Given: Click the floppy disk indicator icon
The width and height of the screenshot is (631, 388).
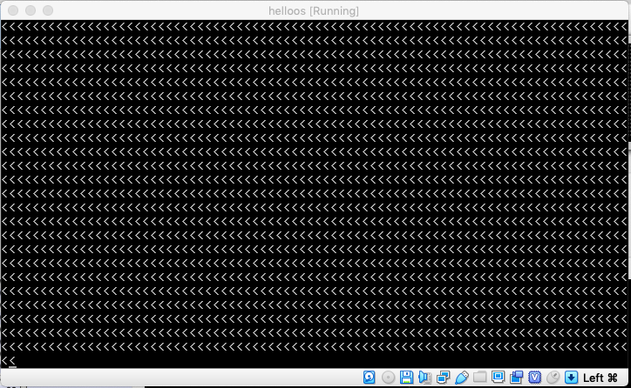Looking at the screenshot, I should click(x=406, y=378).
